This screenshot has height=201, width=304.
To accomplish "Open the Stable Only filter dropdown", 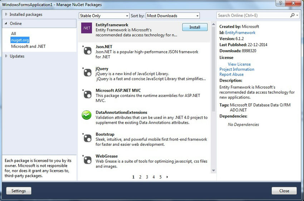I will (104, 16).
